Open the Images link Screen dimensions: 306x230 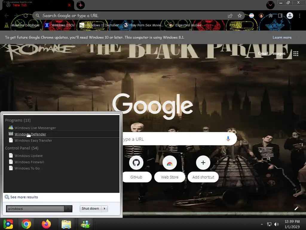click(x=279, y=53)
